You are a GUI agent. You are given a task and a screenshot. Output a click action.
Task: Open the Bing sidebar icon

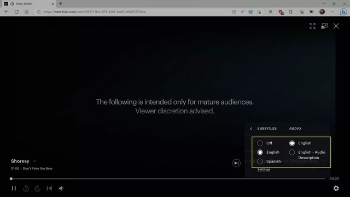click(343, 12)
